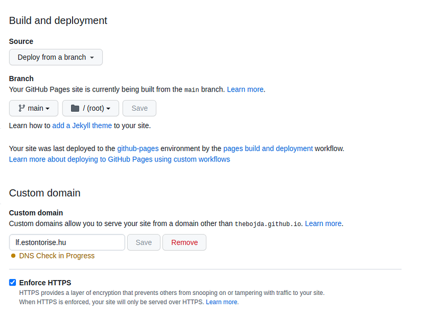Viewport: 424px width, 324px height.
Task: Open Learn more link under Enforce HTTPS
Action: tap(222, 302)
